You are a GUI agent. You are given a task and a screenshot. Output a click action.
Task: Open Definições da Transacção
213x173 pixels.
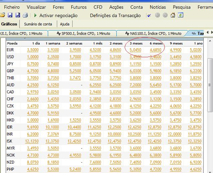coord(115,15)
